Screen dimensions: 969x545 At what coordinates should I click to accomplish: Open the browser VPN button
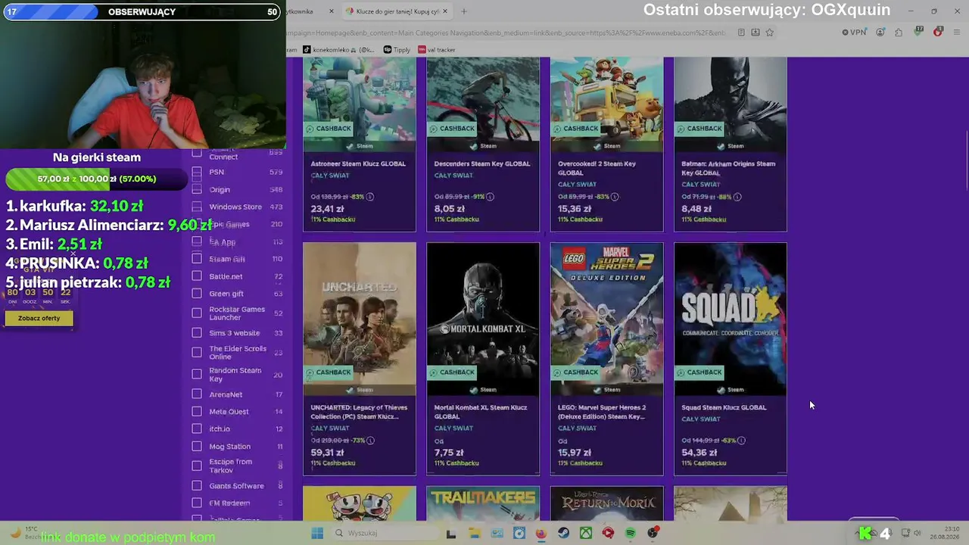click(854, 33)
